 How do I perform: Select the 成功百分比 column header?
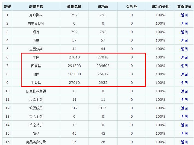pos(160,7)
